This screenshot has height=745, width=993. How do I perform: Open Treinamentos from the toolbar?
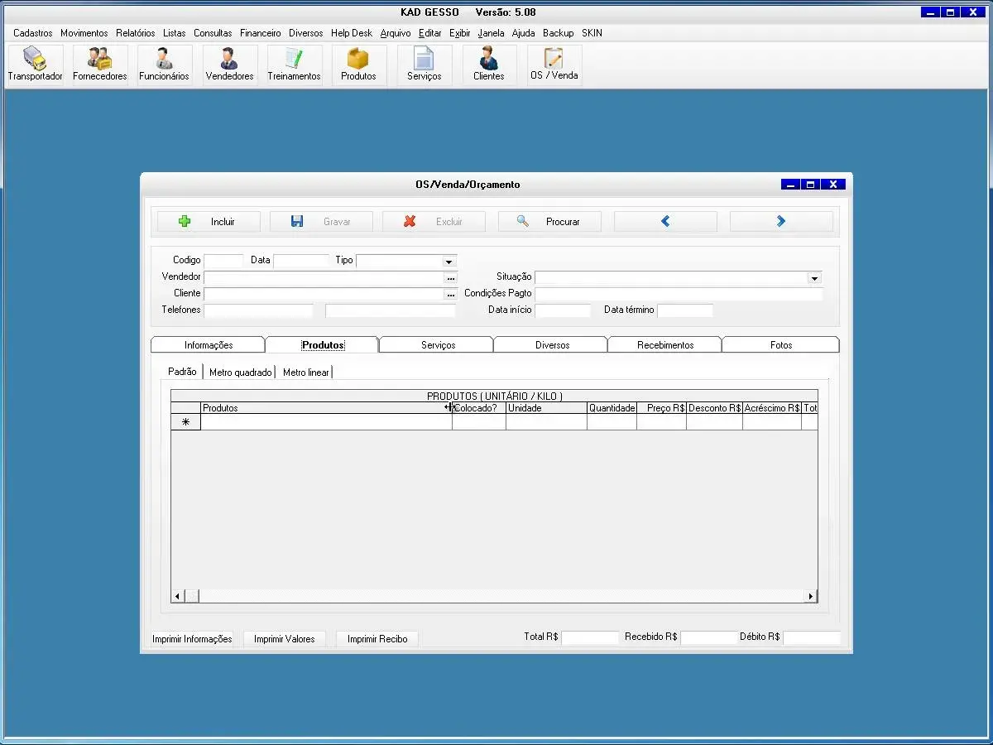[x=294, y=65]
